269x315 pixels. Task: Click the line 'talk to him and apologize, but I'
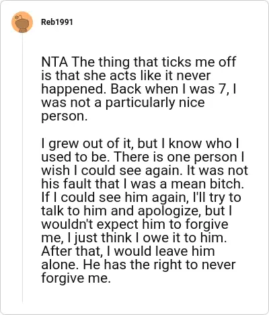pos(137,211)
